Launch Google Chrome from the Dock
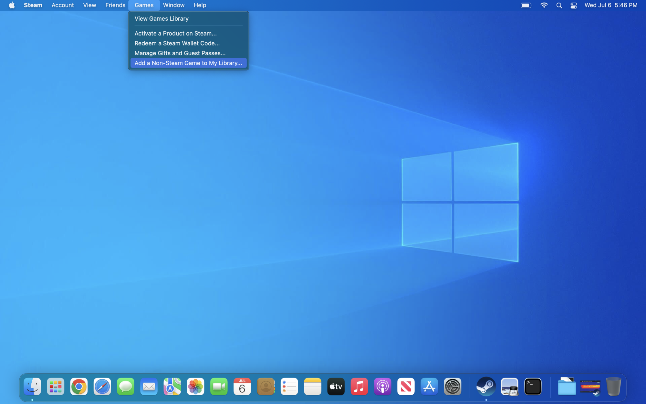 point(79,387)
